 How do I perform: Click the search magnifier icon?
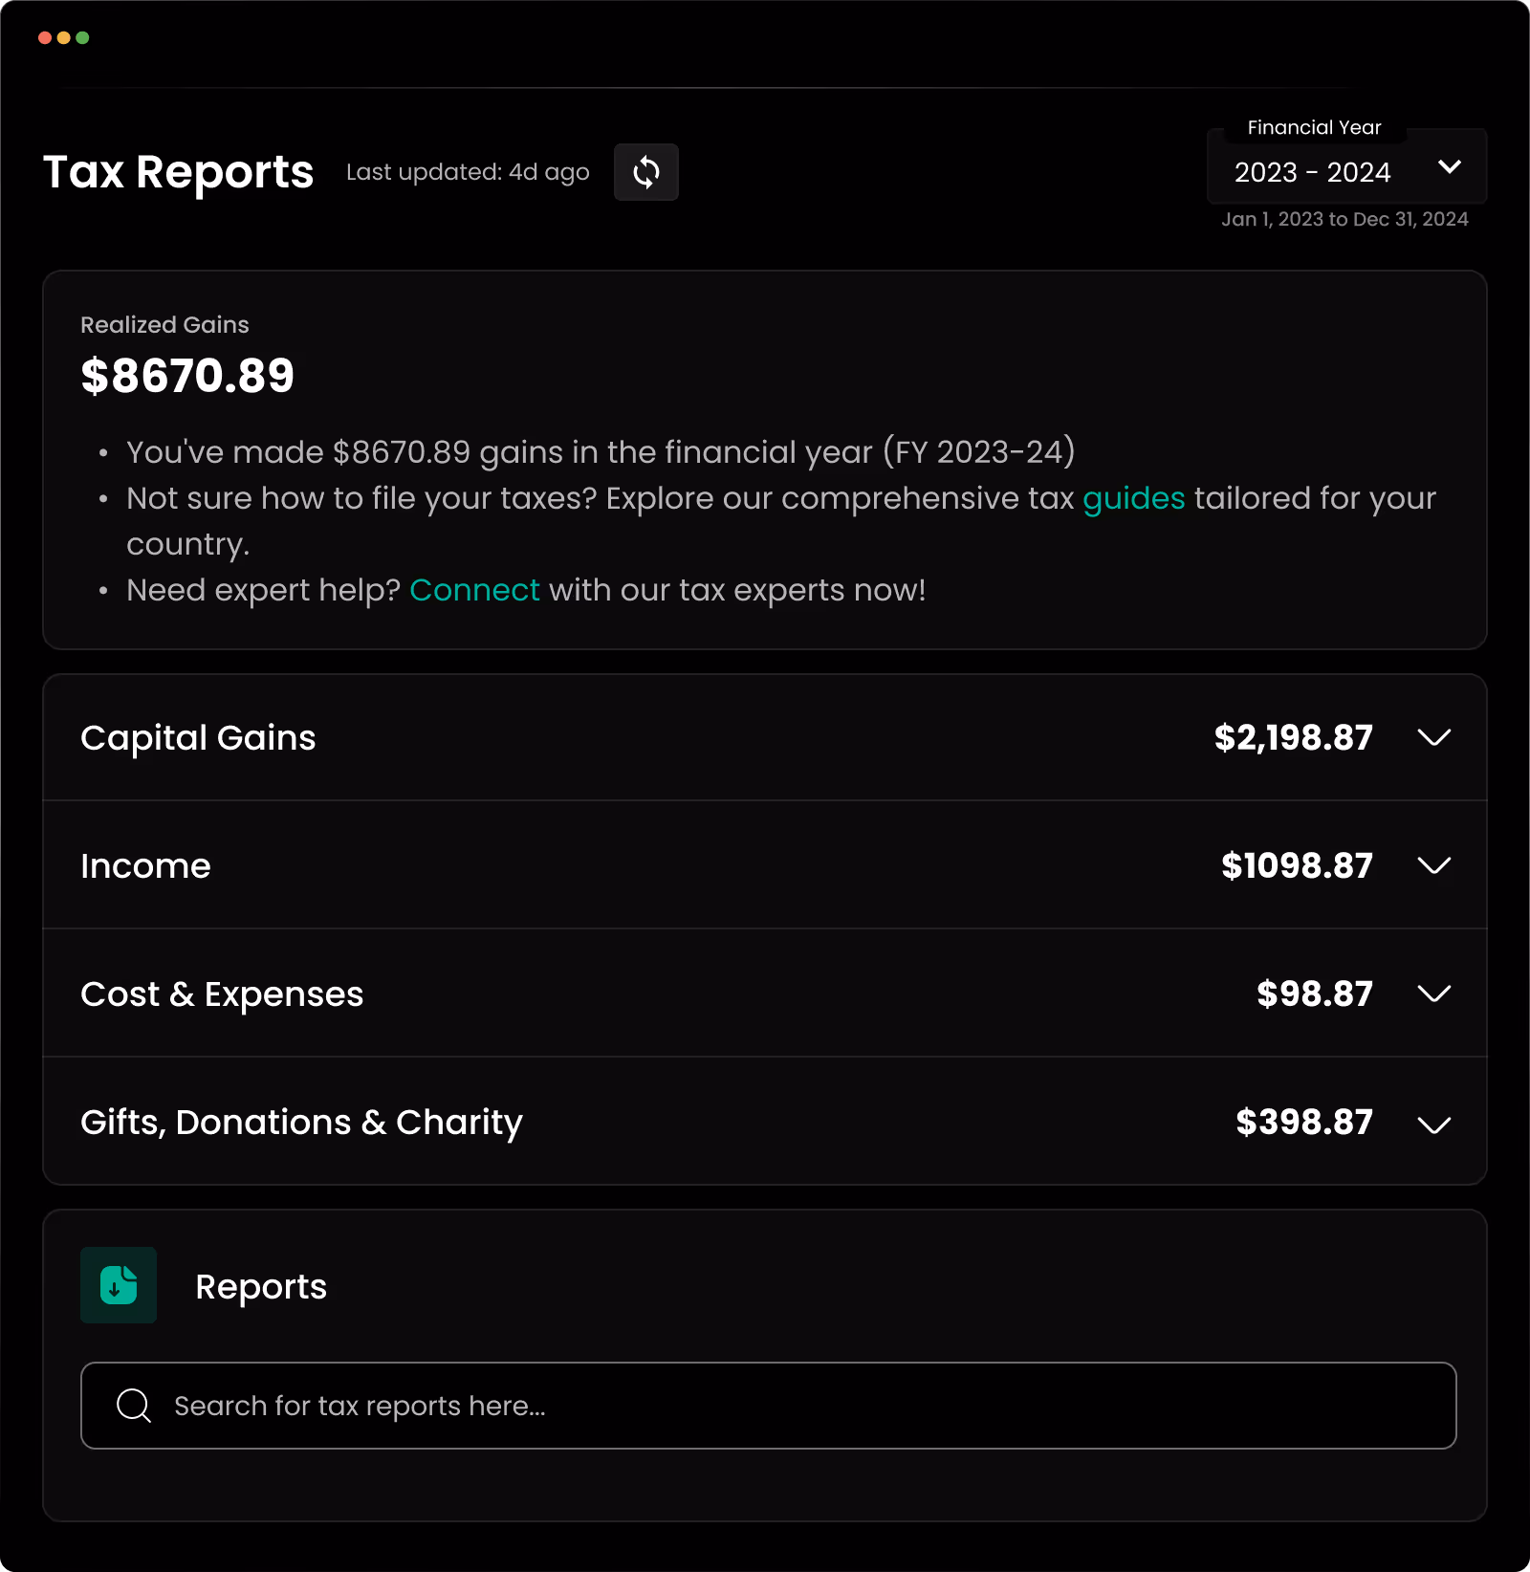pos(133,1405)
